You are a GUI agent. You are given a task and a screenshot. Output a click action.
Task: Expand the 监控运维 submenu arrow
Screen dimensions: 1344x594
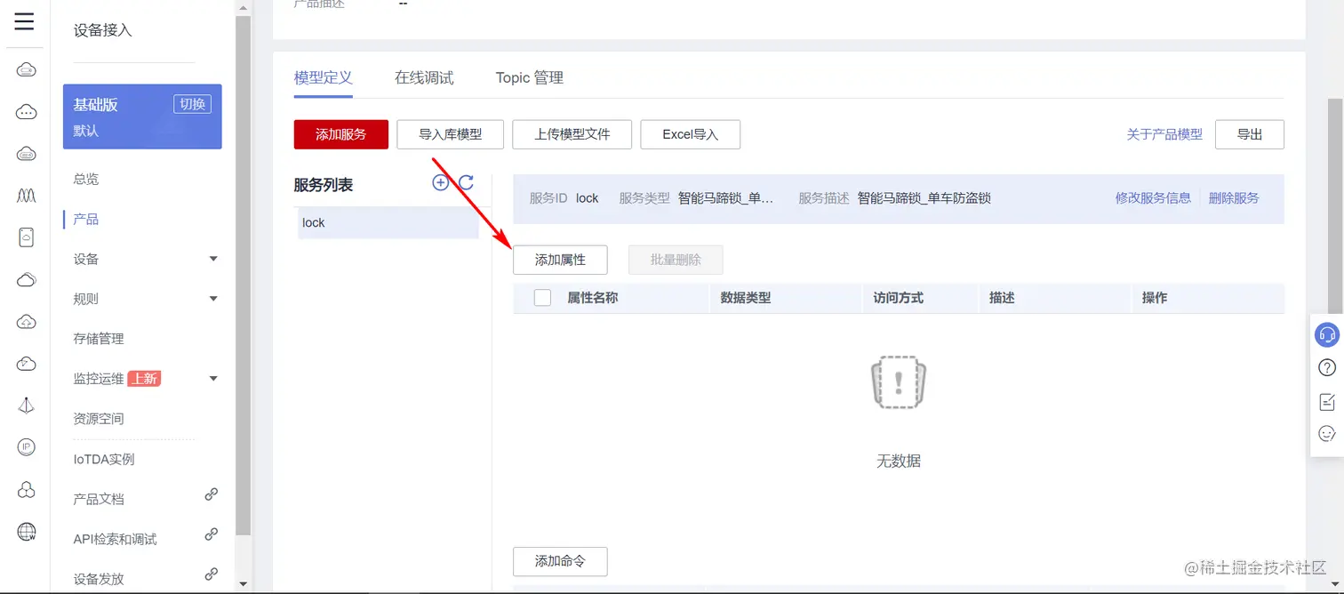point(213,379)
